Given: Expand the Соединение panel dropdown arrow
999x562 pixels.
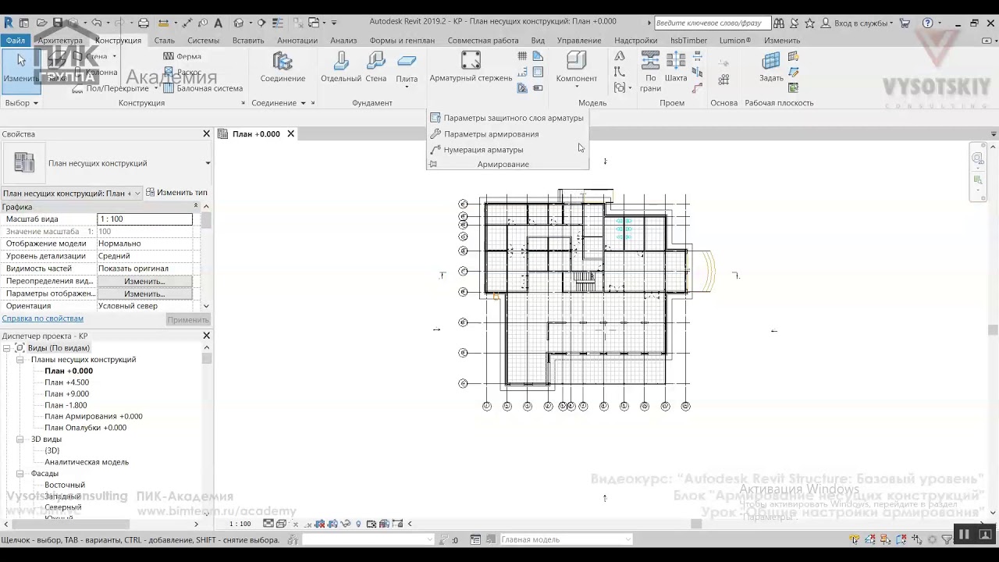Looking at the screenshot, I should point(302,103).
